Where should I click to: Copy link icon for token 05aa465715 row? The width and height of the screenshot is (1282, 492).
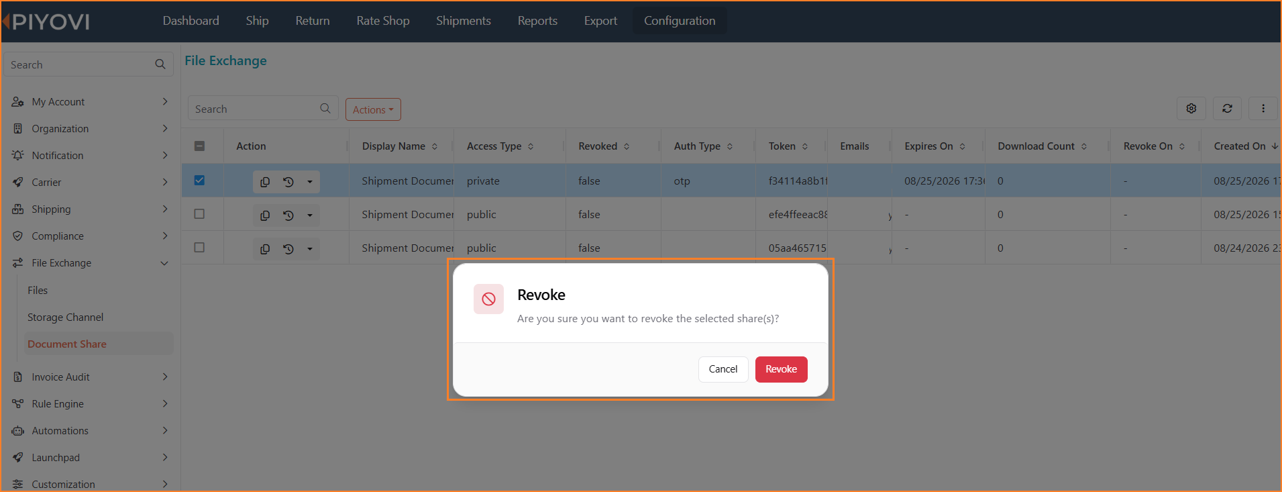click(x=265, y=249)
